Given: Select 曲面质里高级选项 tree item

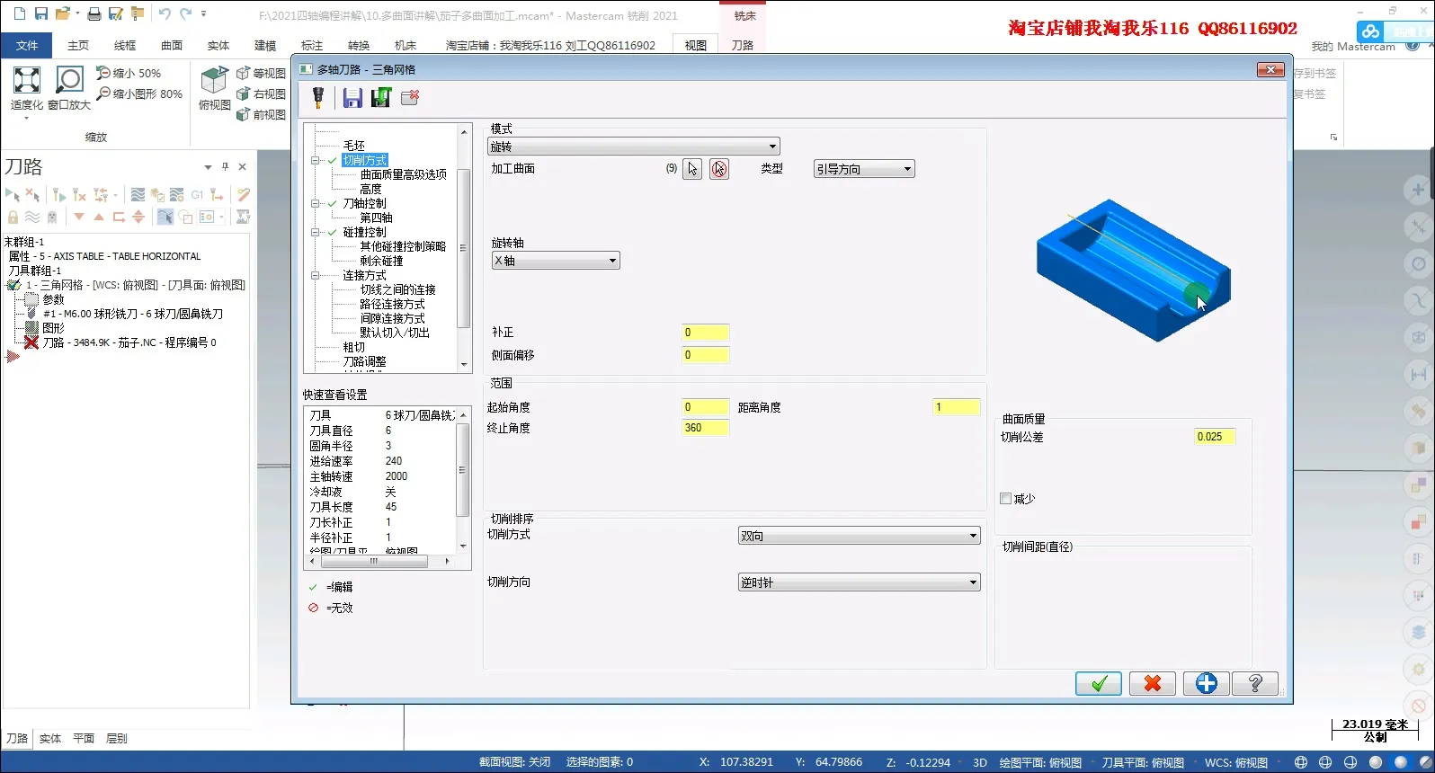Looking at the screenshot, I should pyautogui.click(x=403, y=174).
